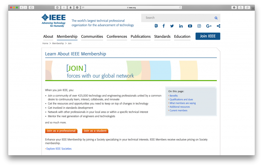Go forward with Safari's forward arrow
Image resolution: width=263 pixels, height=167 pixels.
pyautogui.click(x=25, y=7)
